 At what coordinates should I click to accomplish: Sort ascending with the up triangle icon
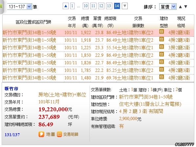click(x=180, y=7)
